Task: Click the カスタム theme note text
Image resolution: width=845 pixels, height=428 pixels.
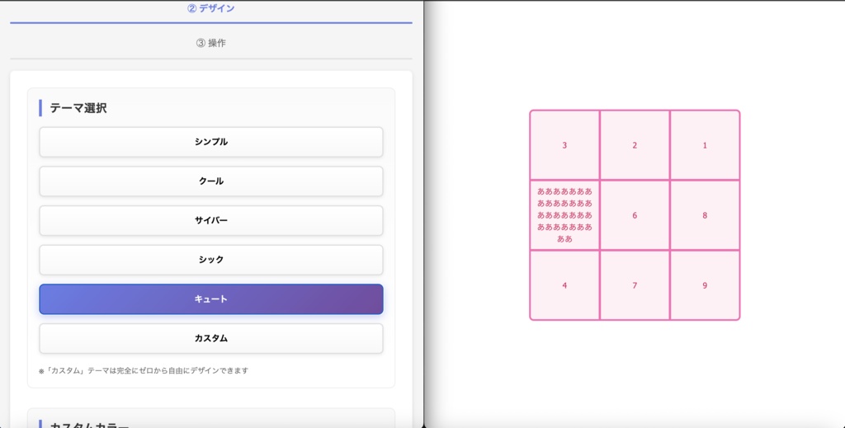Action: (x=144, y=371)
